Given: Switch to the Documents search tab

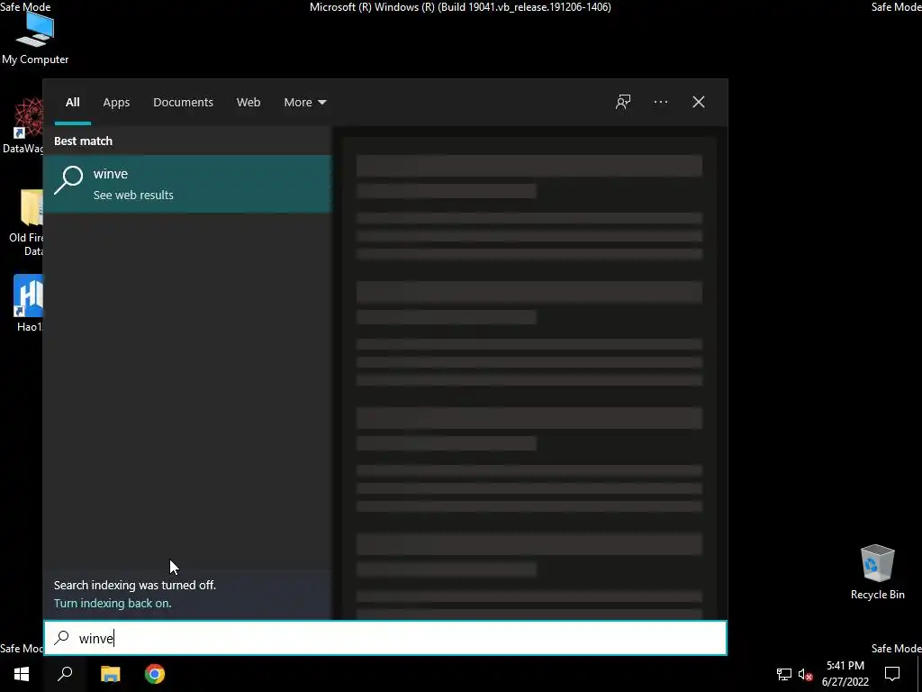Looking at the screenshot, I should (x=183, y=102).
